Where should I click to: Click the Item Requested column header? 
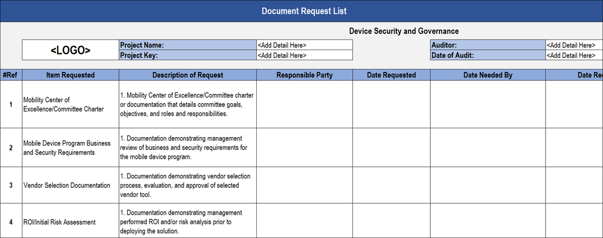[70, 75]
